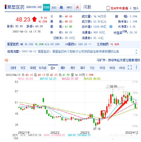
Task: Select the 日K chart tab
Action: coord(53,68)
